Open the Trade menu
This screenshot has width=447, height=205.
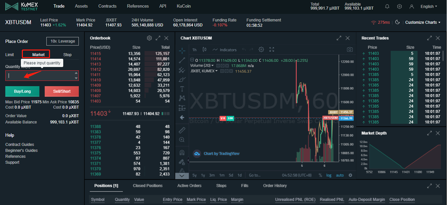click(x=59, y=6)
